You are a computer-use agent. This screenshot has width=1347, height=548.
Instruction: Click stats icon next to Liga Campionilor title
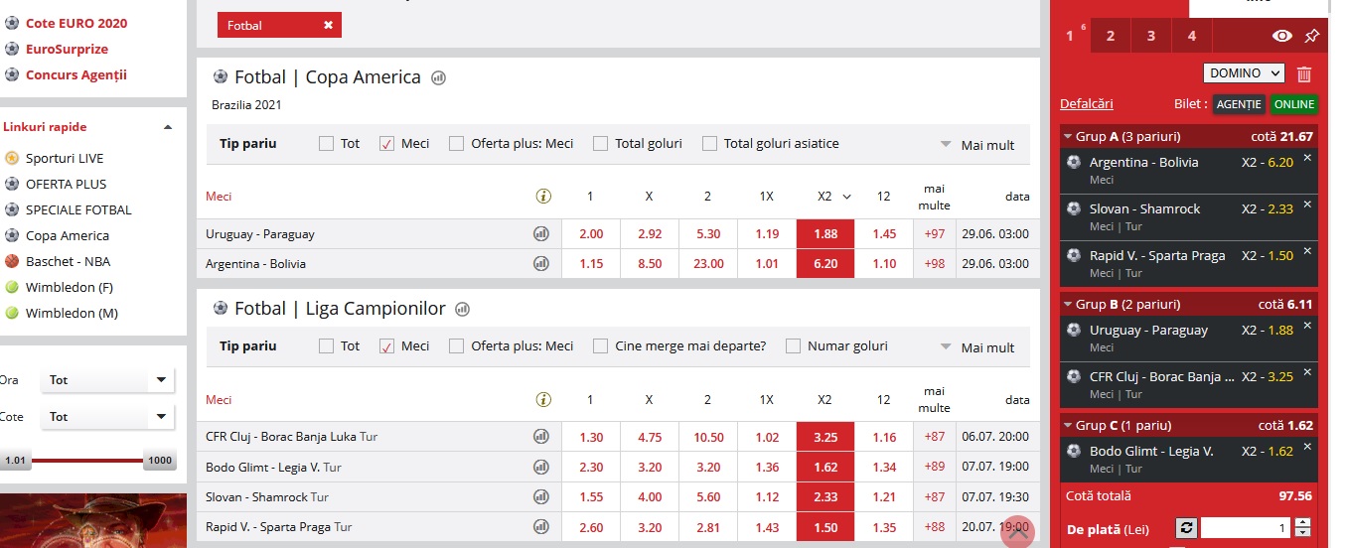(x=462, y=309)
